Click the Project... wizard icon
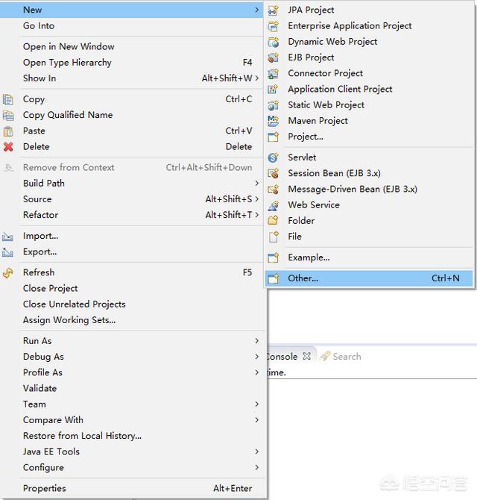 [274, 137]
